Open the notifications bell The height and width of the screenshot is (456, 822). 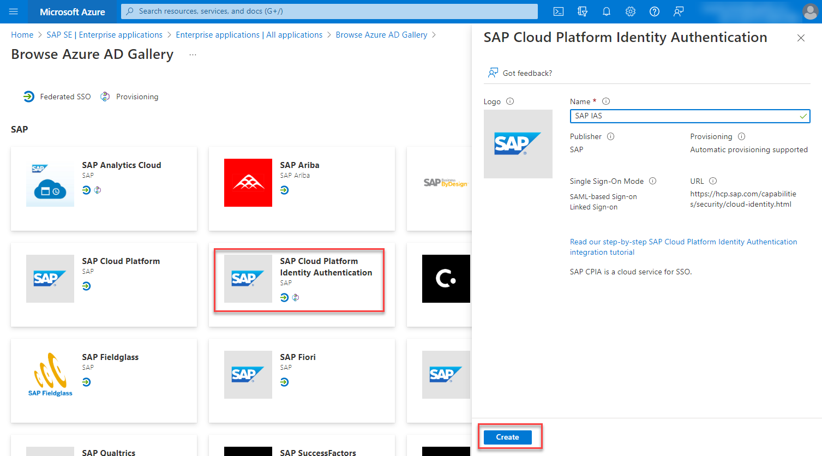(607, 11)
